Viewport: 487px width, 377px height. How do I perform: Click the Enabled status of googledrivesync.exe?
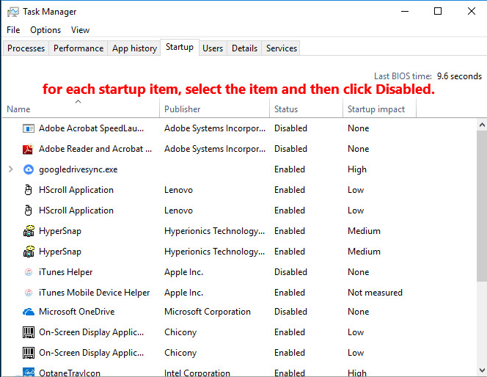pos(290,169)
